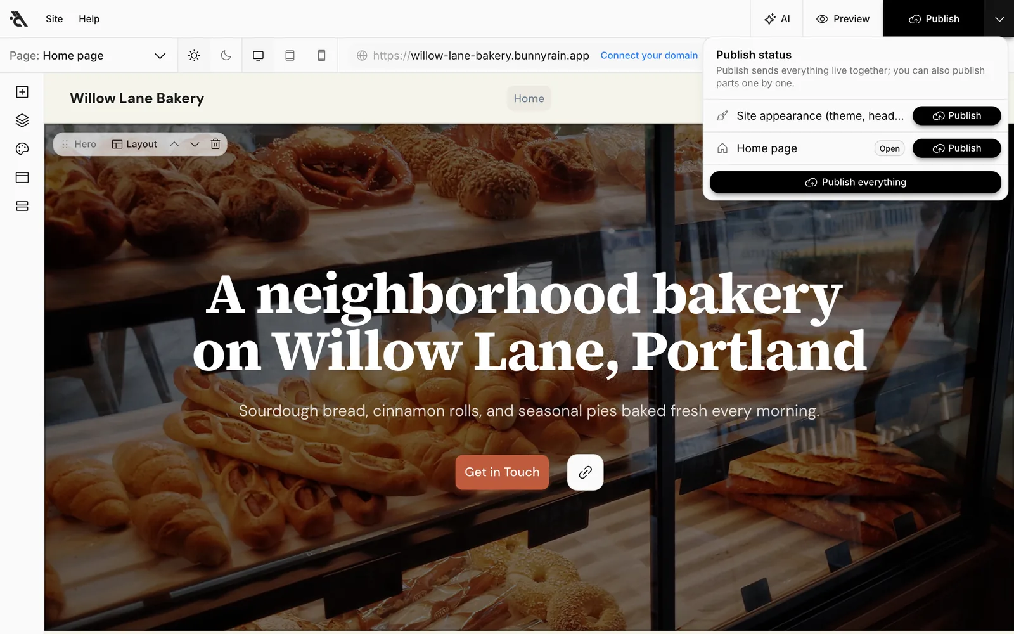The height and width of the screenshot is (634, 1014).
Task: Click the Site appearance brush icon
Action: pyautogui.click(x=722, y=116)
